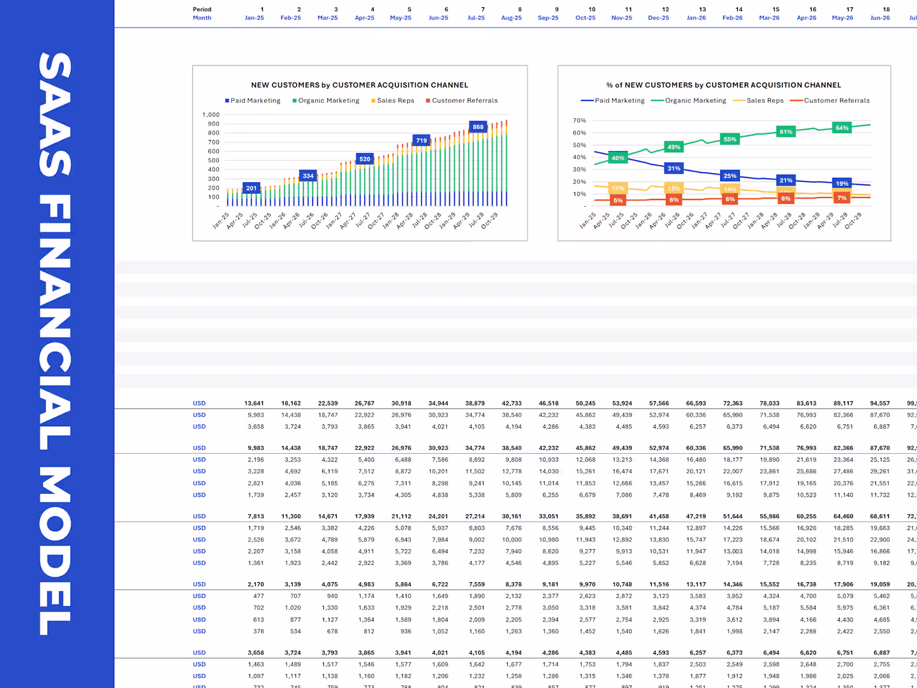The image size is (917, 688).
Task: Select the '% of NEW CUSTOMERS' chart title
Action: [724, 85]
